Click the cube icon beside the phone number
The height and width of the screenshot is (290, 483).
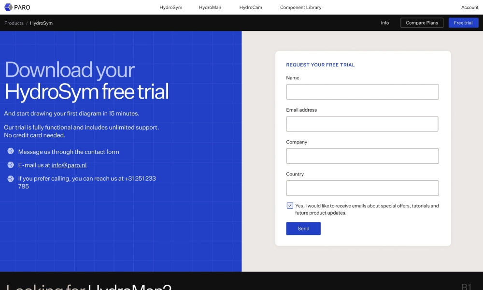tap(11, 178)
